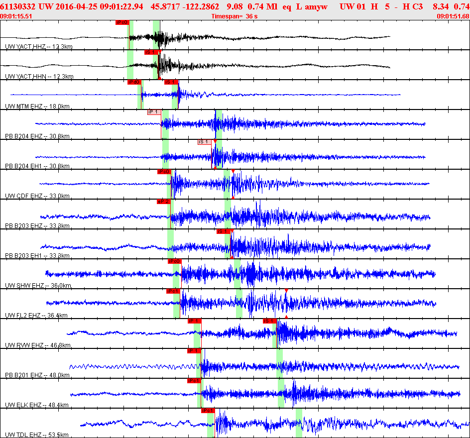Image resolution: width=470 pixels, height=438 pixels.
Task: Select the iP 1 pick flag on RWW EHZ trace
Action: (195, 321)
